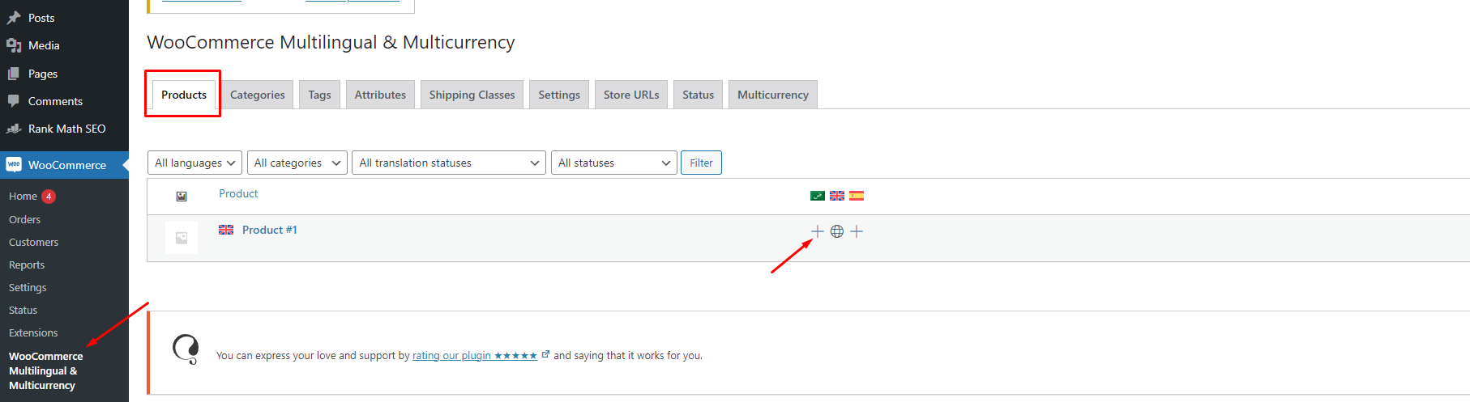Switch to the Categories tab
Viewport: 1470px width, 402px height.
pos(258,95)
